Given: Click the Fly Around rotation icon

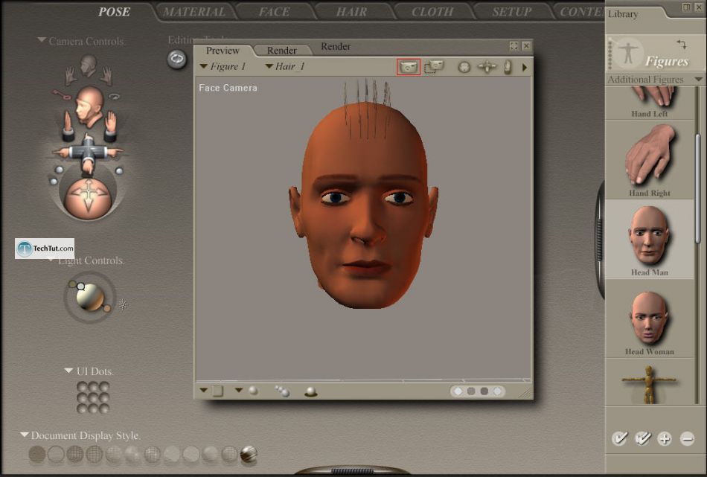Looking at the screenshot, I should tap(115, 96).
